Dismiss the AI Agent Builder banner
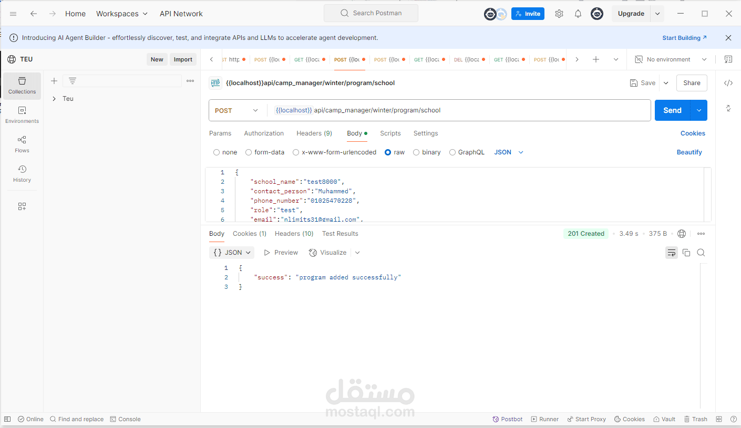The height and width of the screenshot is (428, 741). [728, 38]
